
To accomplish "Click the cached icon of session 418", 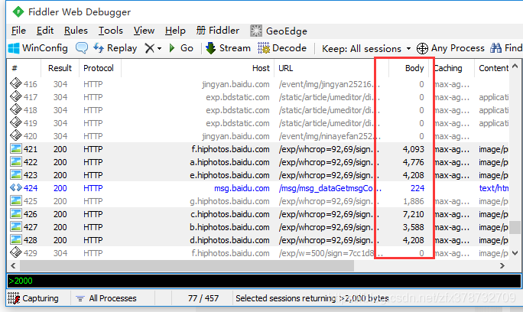I will (x=16, y=109).
